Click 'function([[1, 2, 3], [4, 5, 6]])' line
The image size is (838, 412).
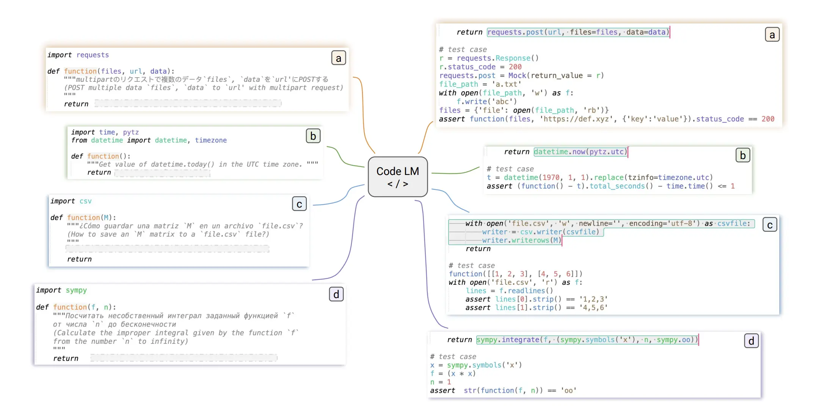[x=516, y=274]
